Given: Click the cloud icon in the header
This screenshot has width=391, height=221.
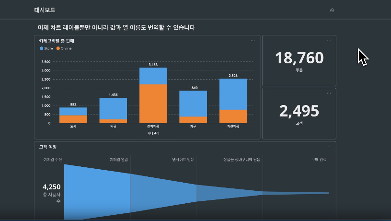Looking at the screenshot, I should (332, 10).
